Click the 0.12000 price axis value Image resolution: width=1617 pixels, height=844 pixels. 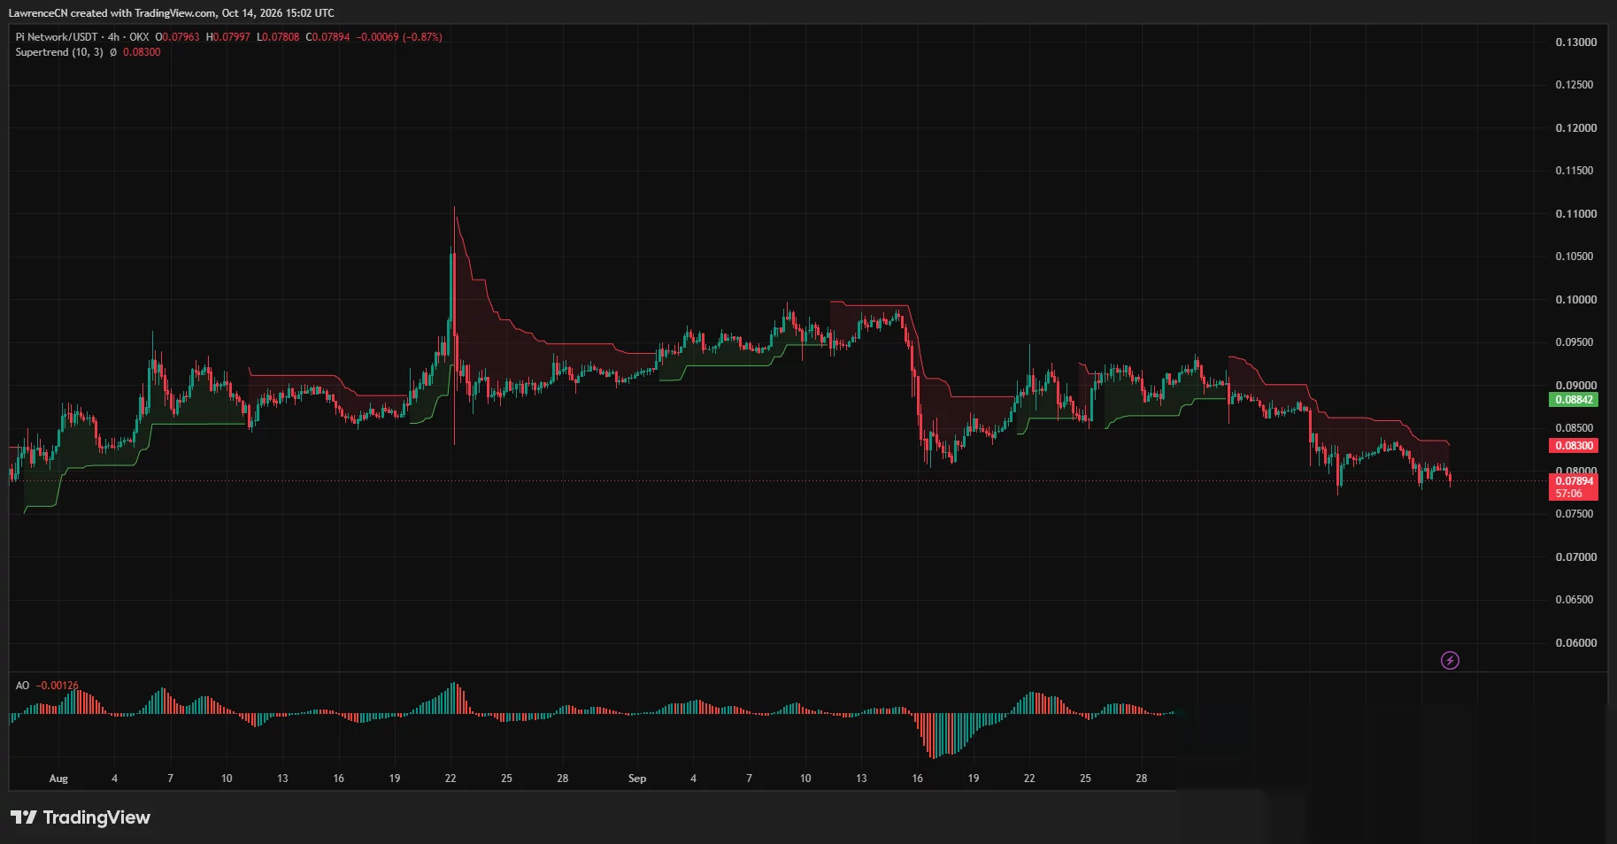coord(1576,128)
